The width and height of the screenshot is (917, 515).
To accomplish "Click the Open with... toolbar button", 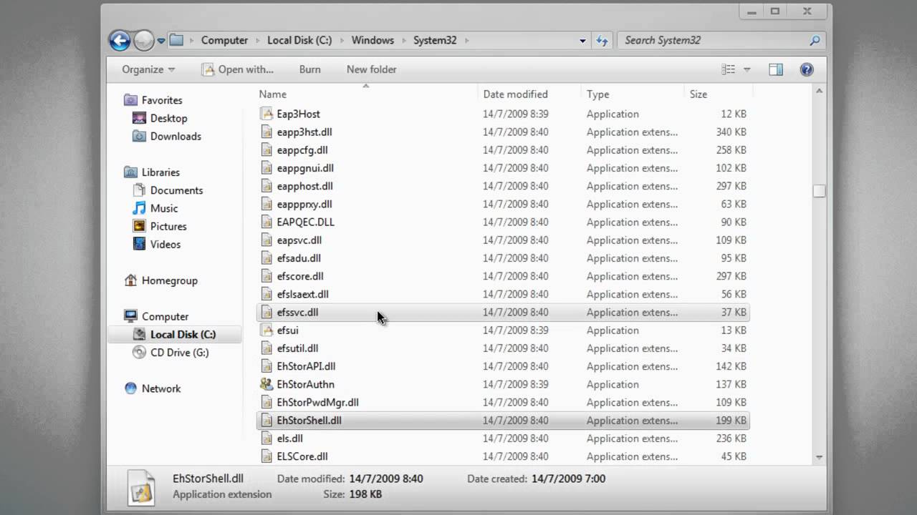I will point(238,69).
